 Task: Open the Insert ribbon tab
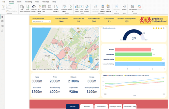pyautogui.click(x=19, y=2)
